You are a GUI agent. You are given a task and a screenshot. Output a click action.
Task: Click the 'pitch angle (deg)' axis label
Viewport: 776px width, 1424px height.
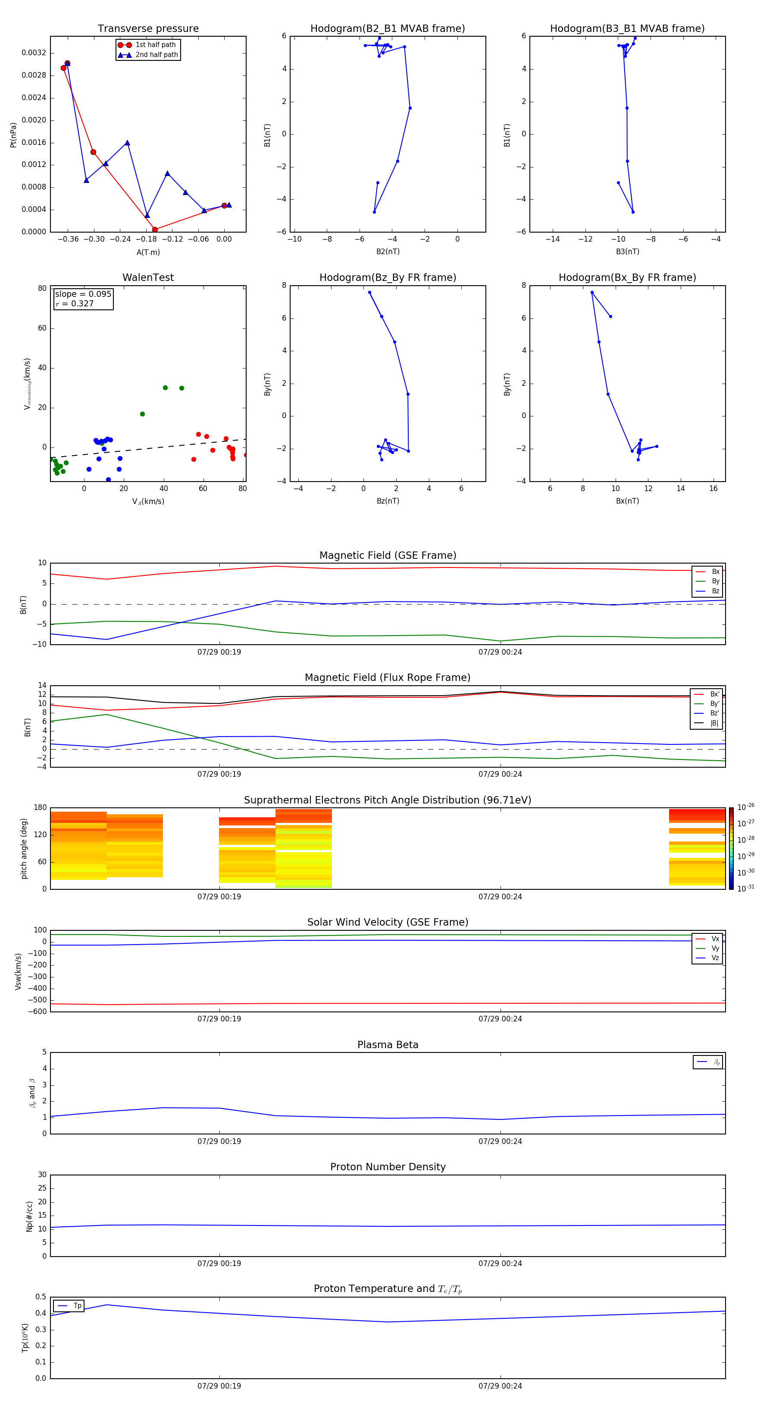point(24,848)
